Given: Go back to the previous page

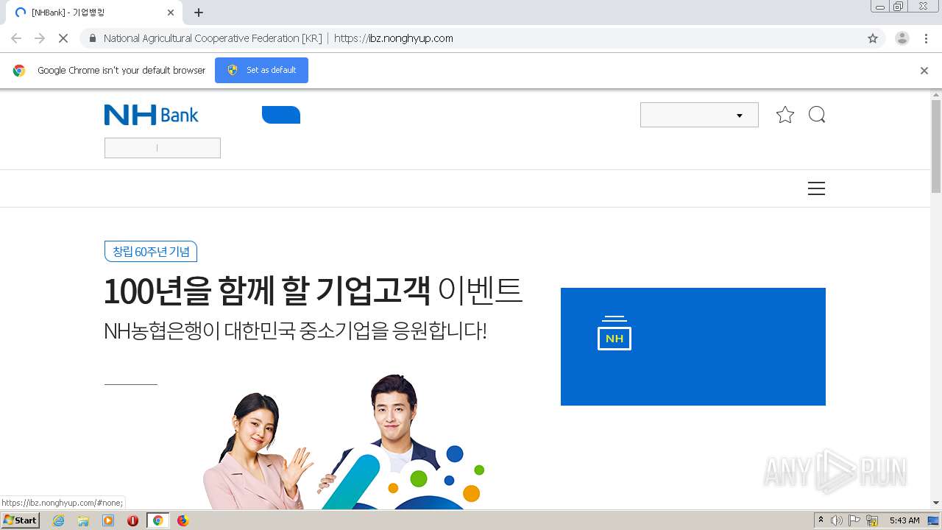Looking at the screenshot, I should point(16,38).
